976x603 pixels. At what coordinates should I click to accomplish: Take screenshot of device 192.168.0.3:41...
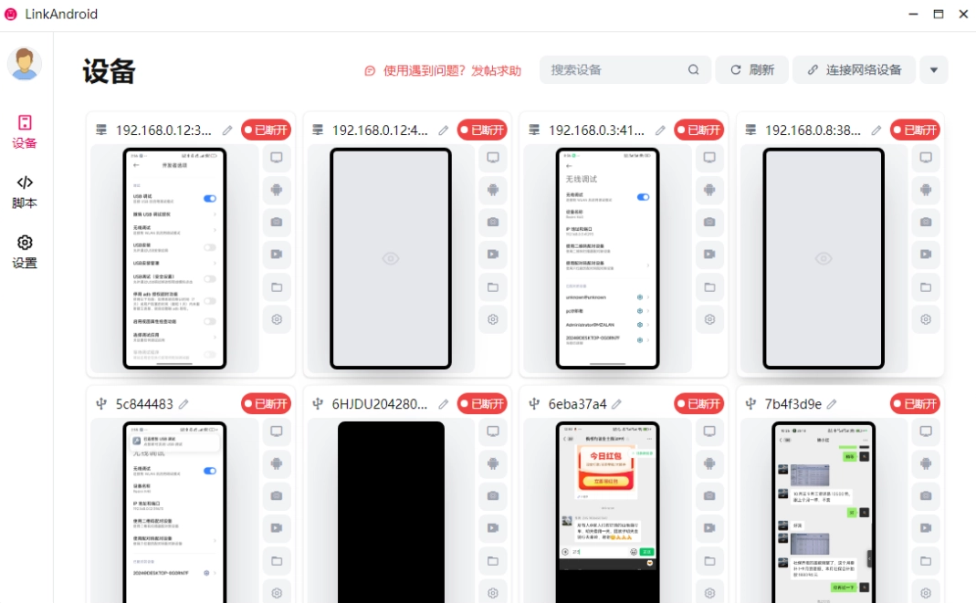(709, 222)
